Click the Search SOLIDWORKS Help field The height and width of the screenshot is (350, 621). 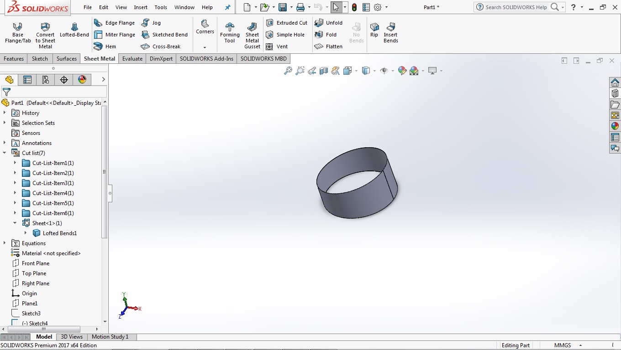[x=516, y=7]
